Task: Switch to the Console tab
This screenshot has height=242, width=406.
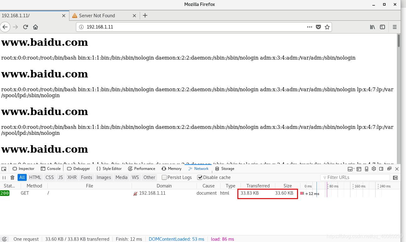Action: [x=51, y=169]
